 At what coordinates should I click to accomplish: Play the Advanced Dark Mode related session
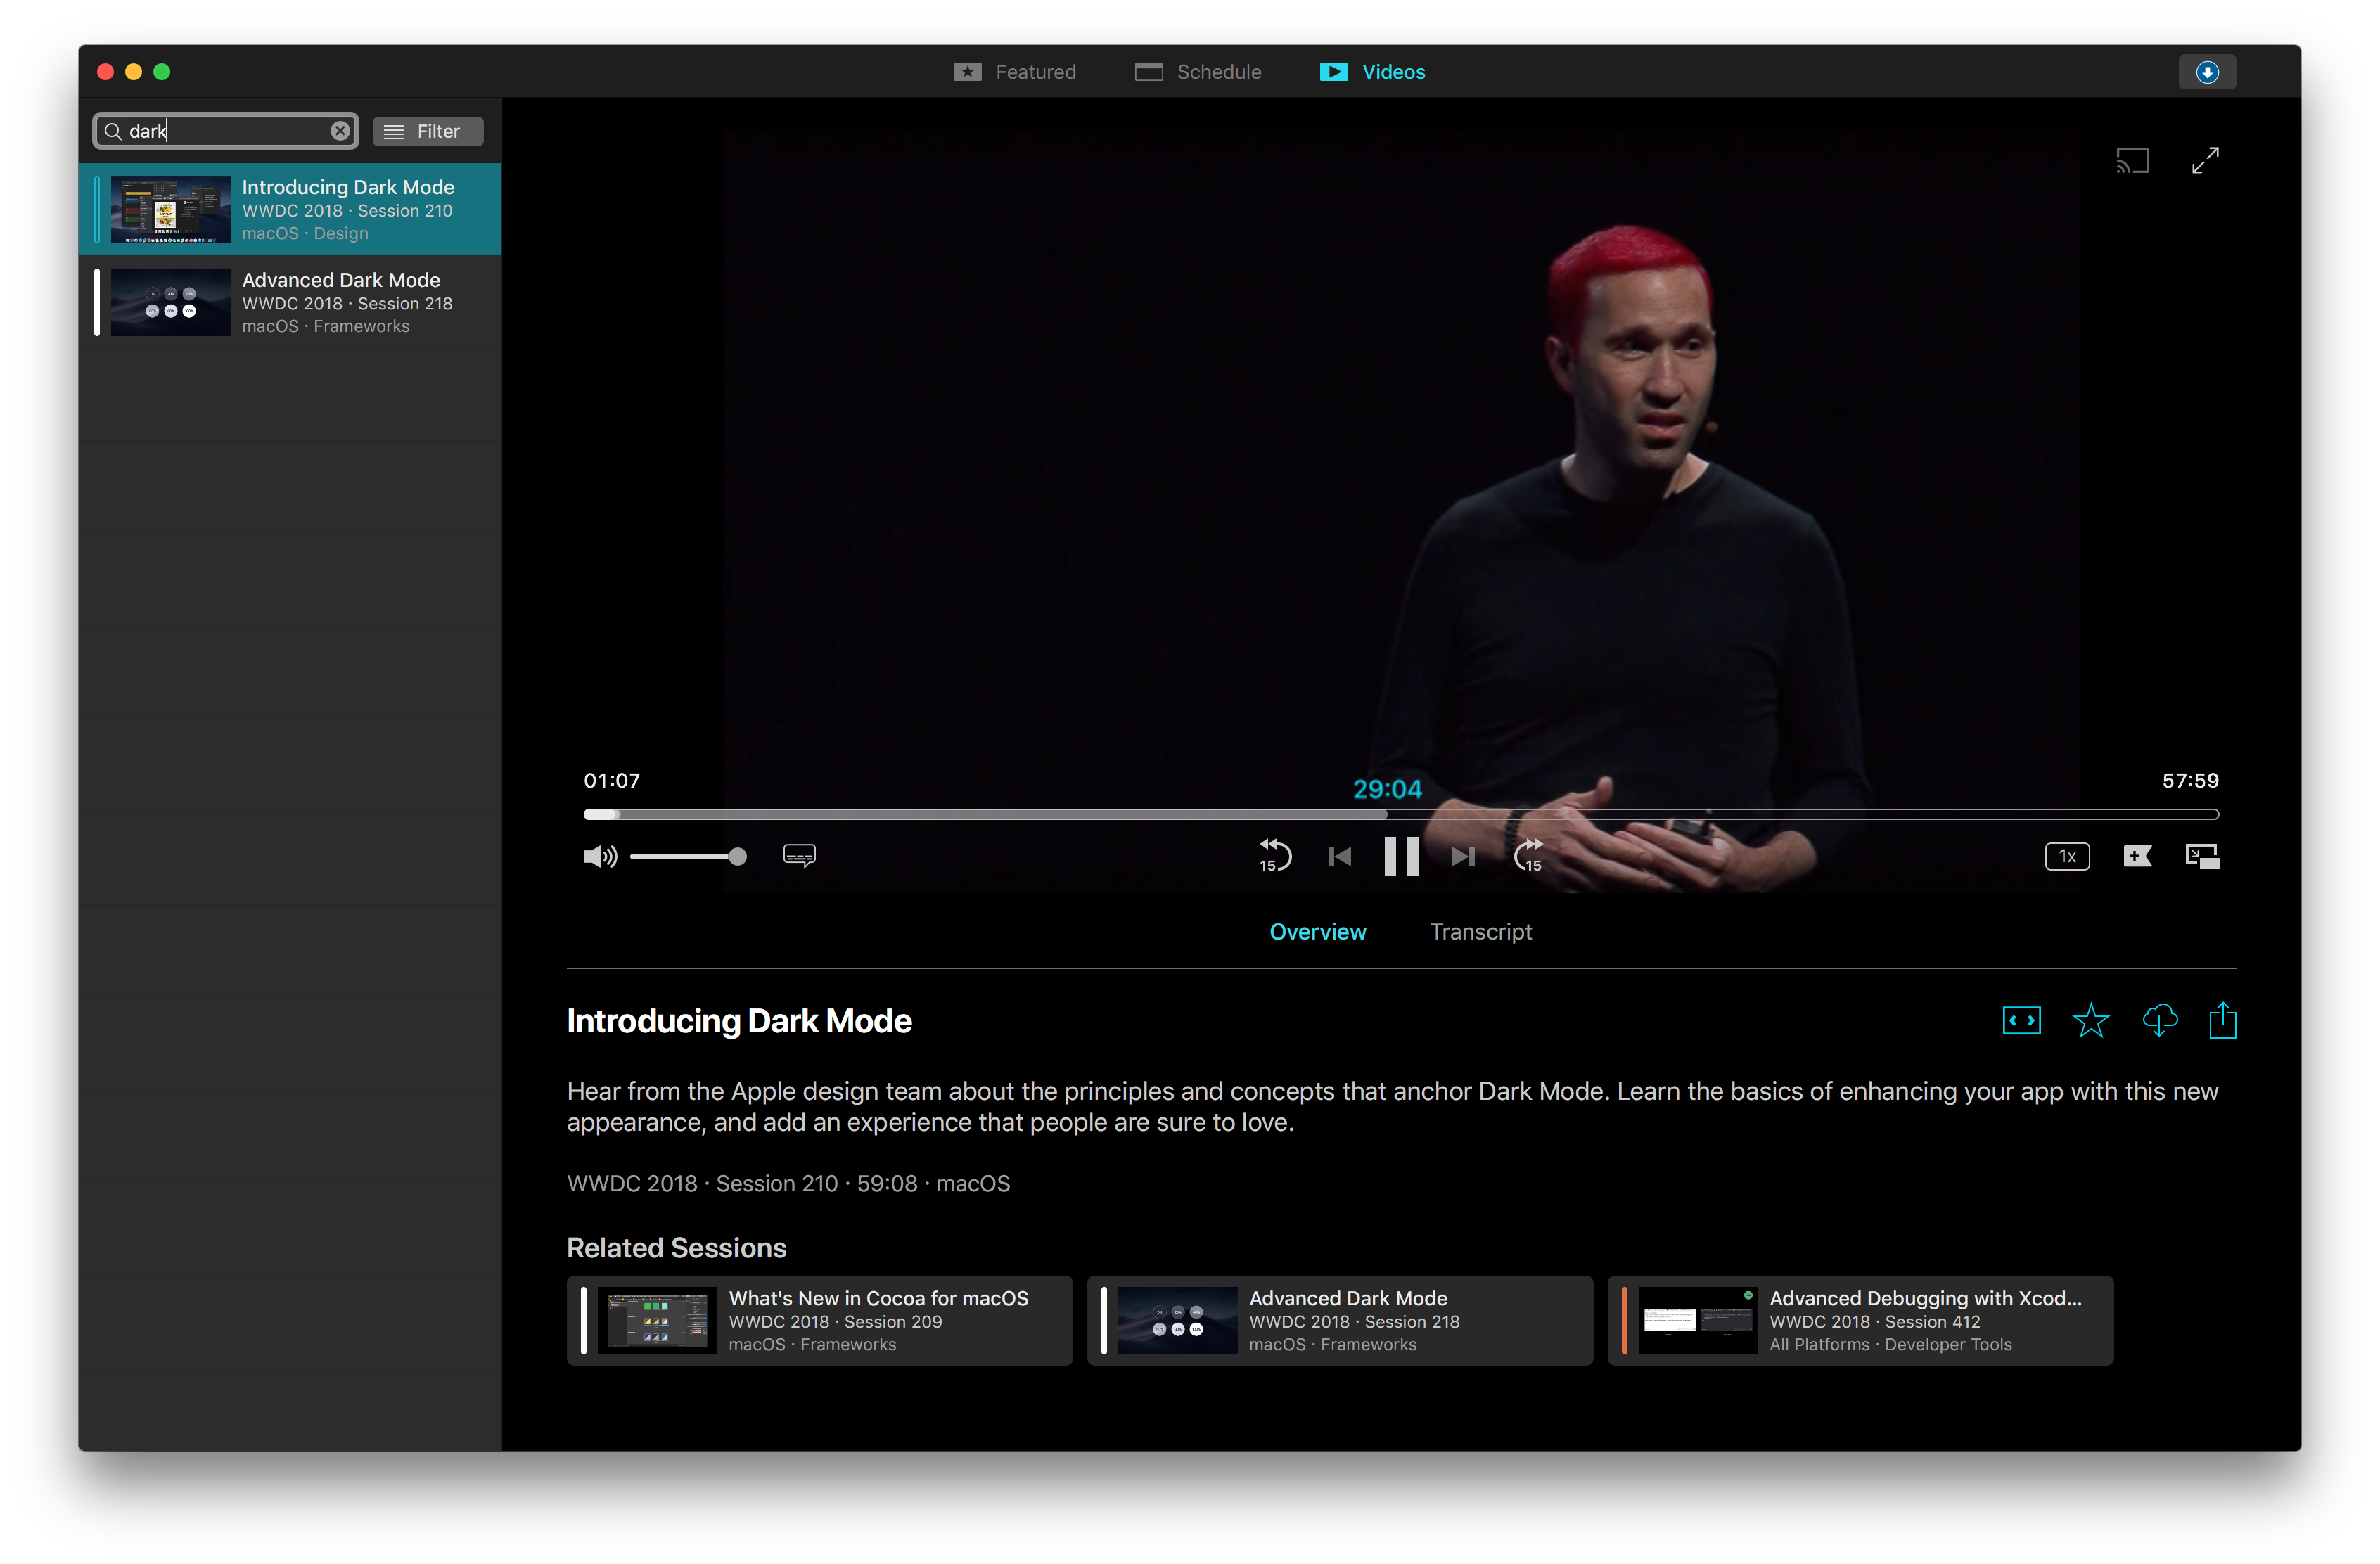pos(1340,1320)
